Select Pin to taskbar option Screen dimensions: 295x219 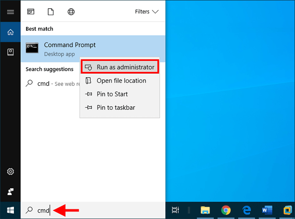pos(120,108)
